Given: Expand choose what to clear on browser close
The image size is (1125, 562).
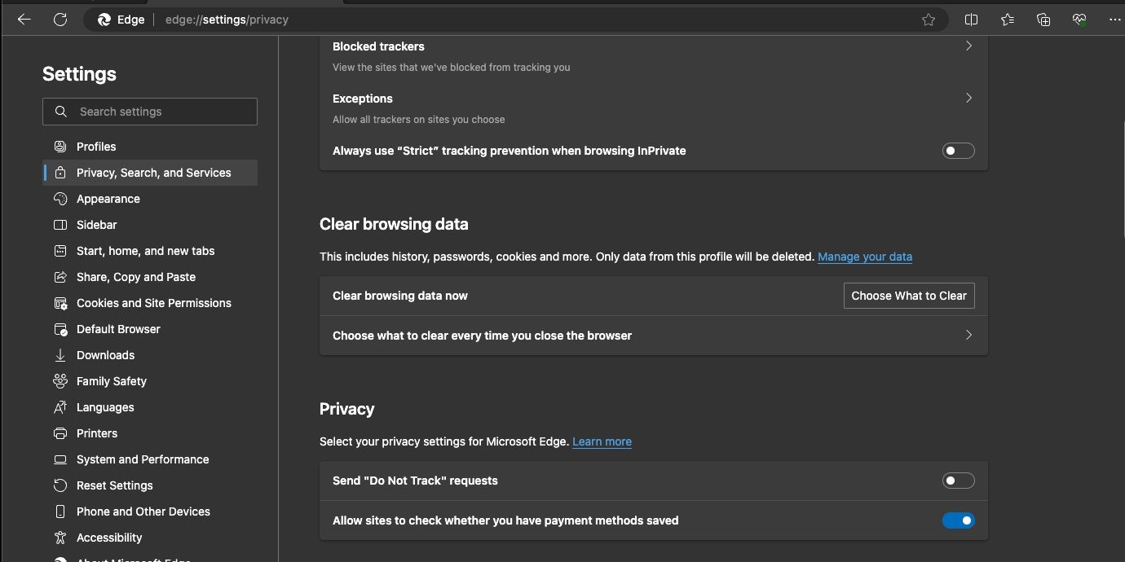Looking at the screenshot, I should [x=968, y=335].
